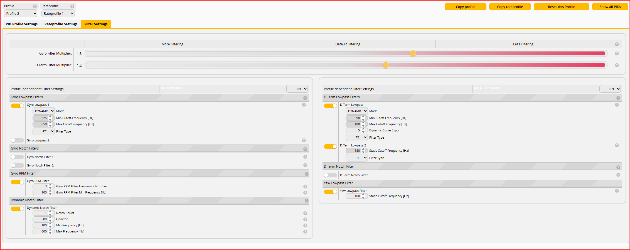Viewport: 630px width, 250px height.
Task: Click help icon next to Rateprofile label
Action: click(x=72, y=6)
